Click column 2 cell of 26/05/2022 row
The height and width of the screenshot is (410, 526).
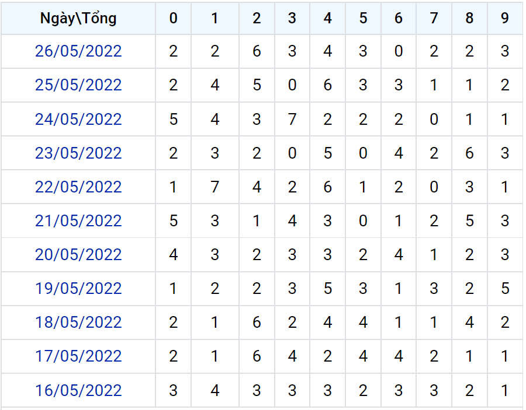[257, 51]
